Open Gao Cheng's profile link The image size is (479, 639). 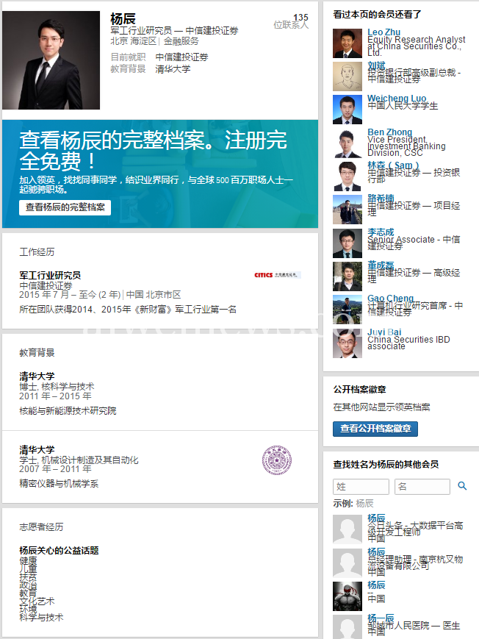click(390, 299)
